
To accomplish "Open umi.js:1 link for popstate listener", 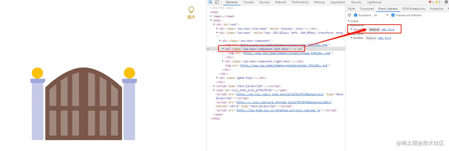I will (385, 38).
